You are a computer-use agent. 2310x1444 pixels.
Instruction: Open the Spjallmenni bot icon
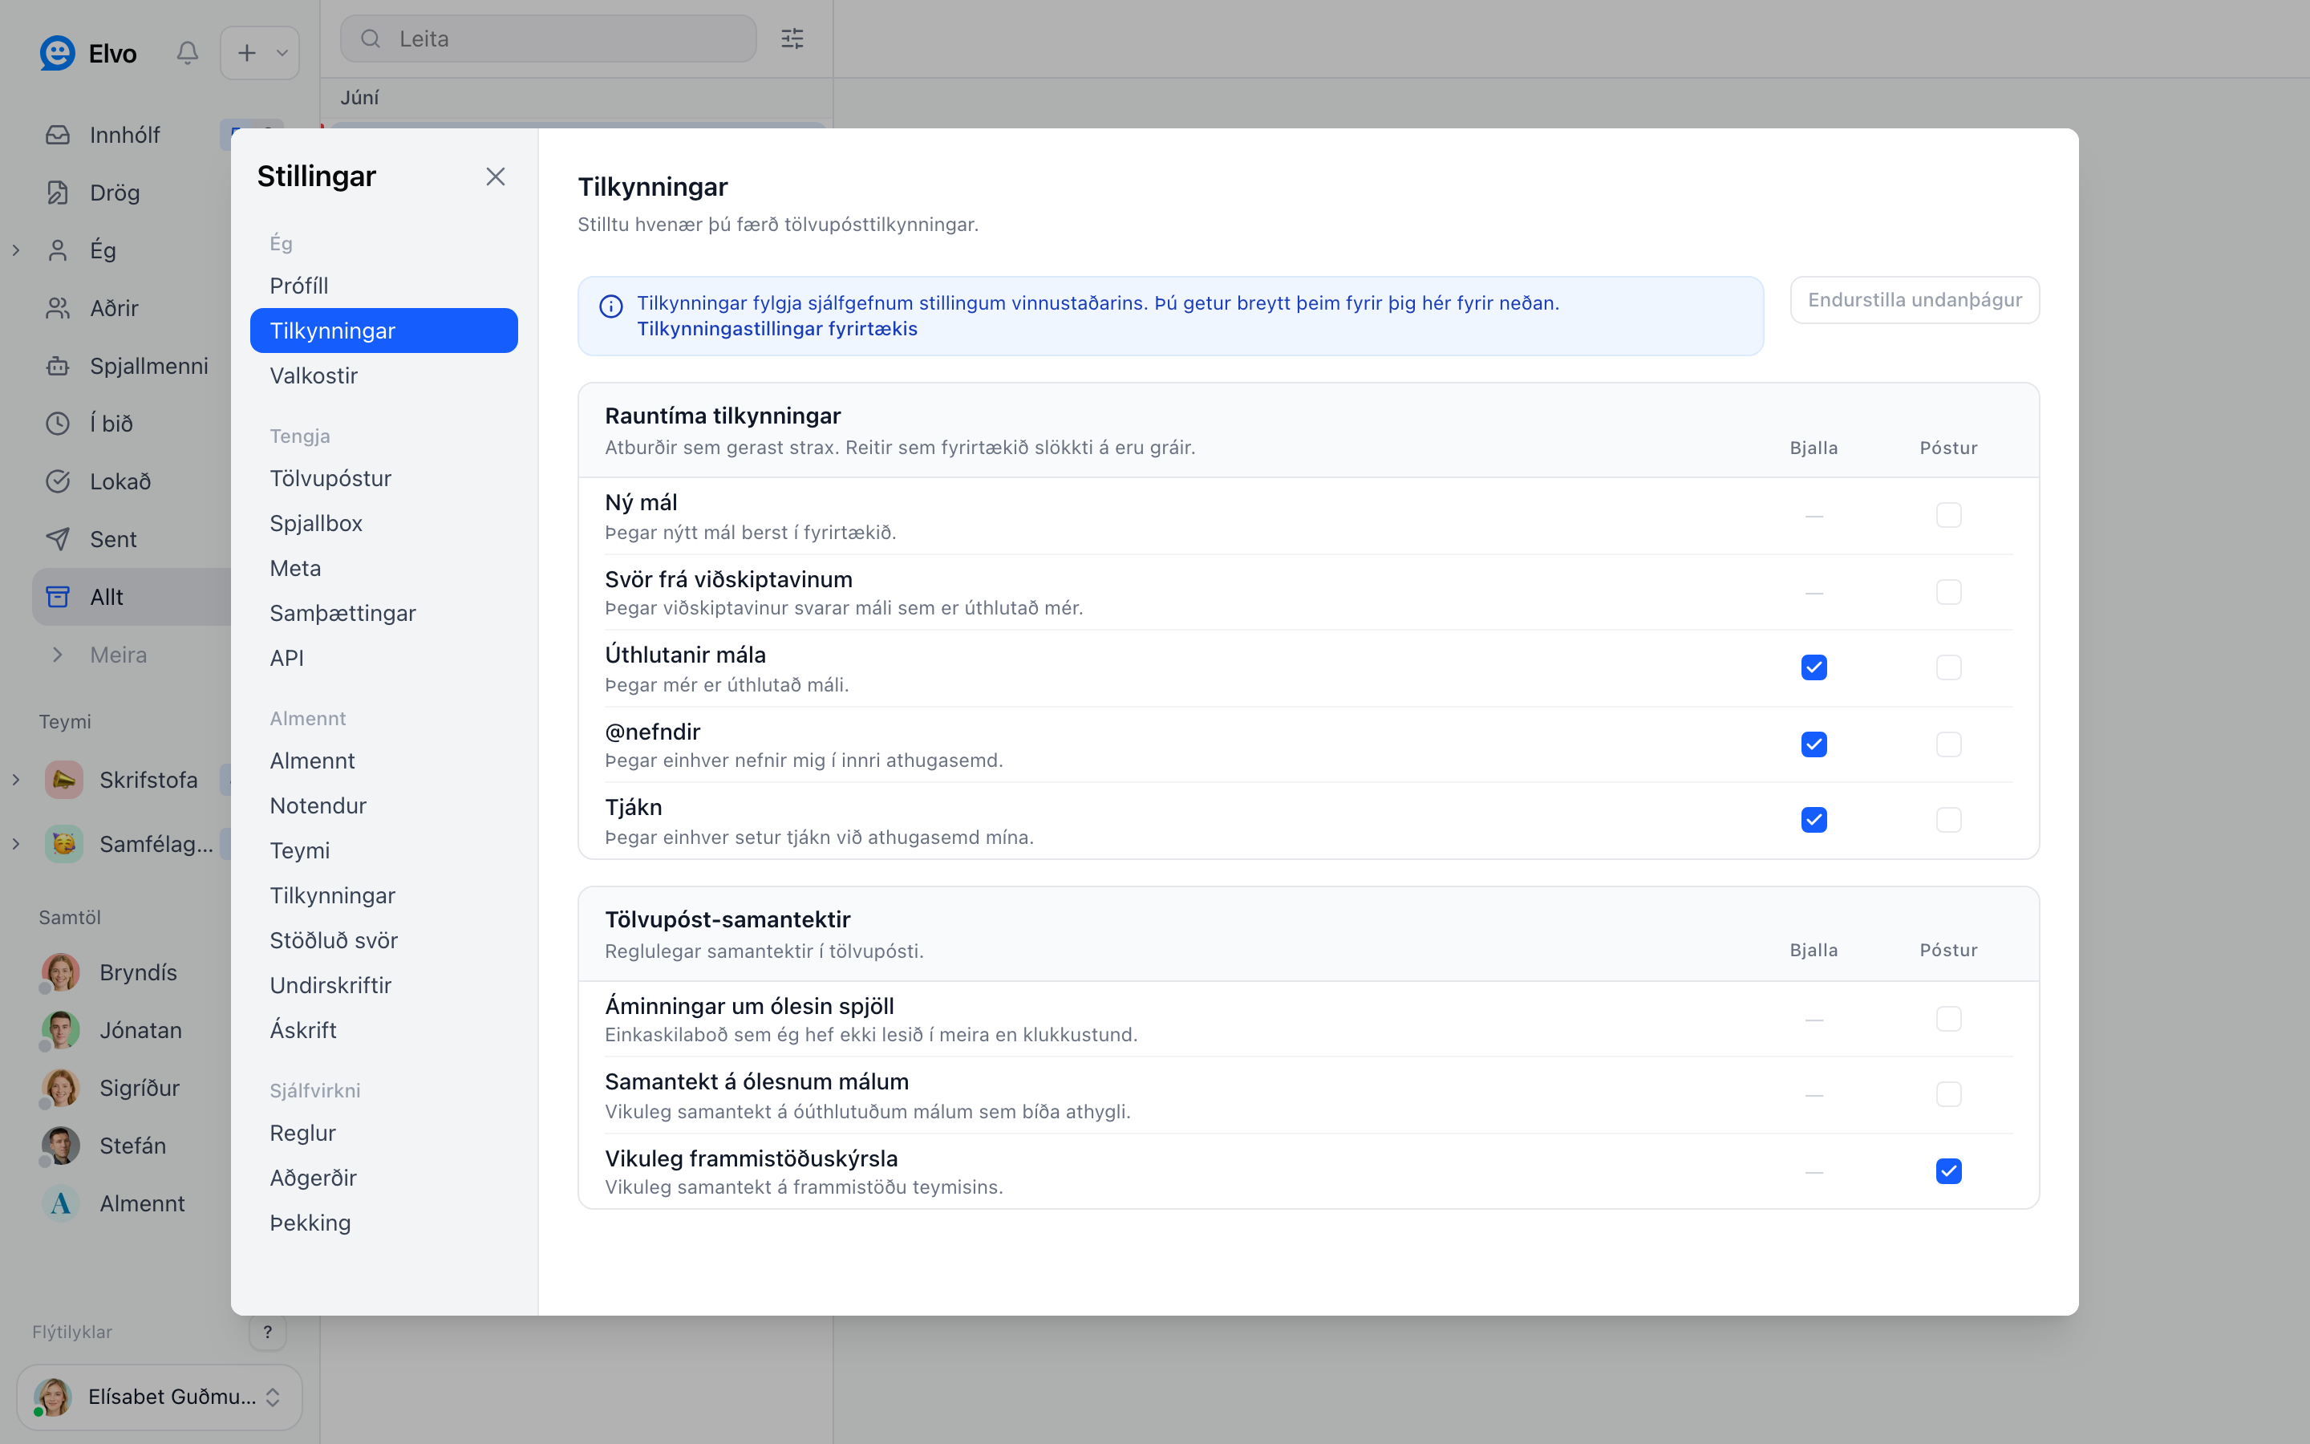(x=57, y=366)
